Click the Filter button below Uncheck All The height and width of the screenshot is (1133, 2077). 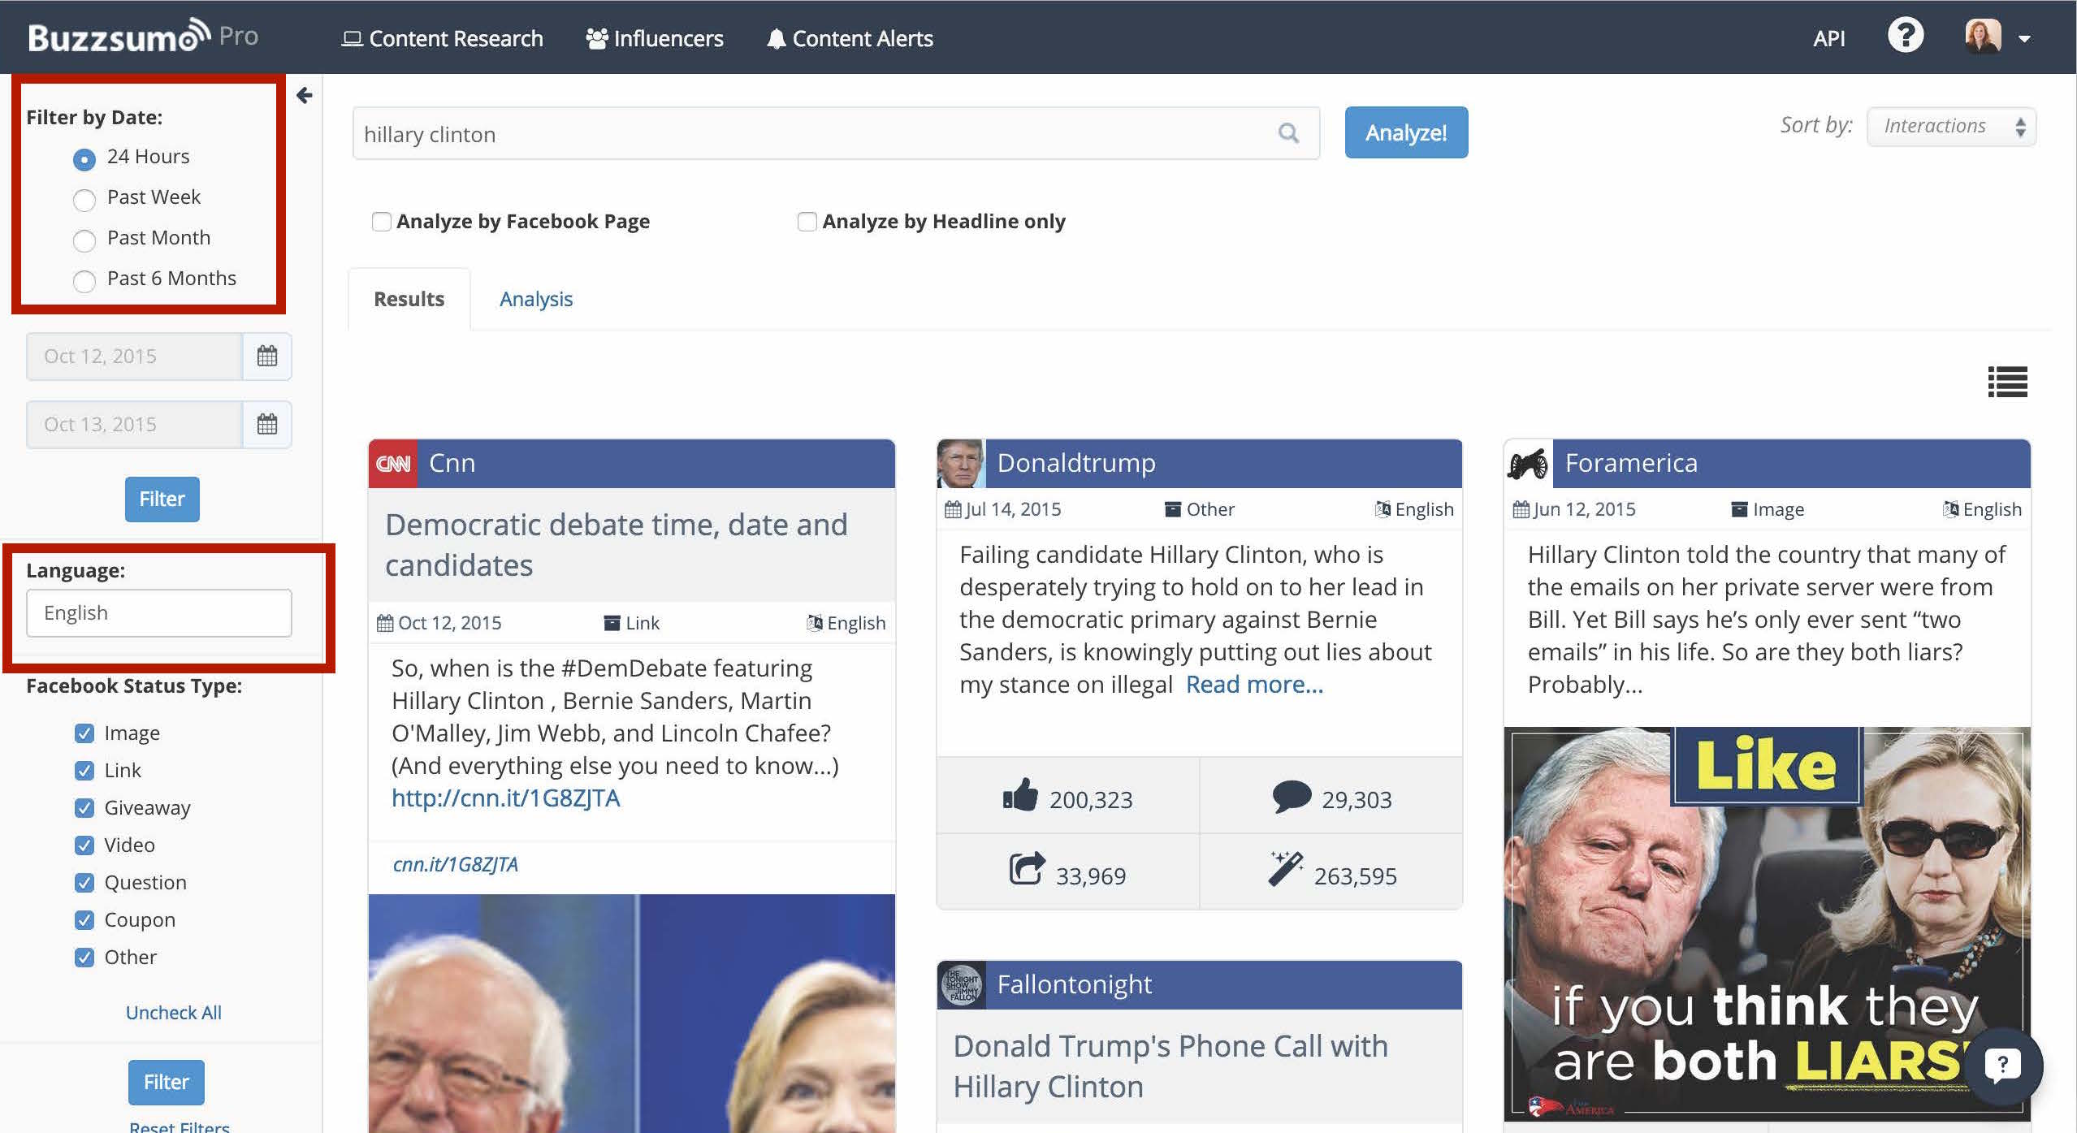click(167, 1082)
